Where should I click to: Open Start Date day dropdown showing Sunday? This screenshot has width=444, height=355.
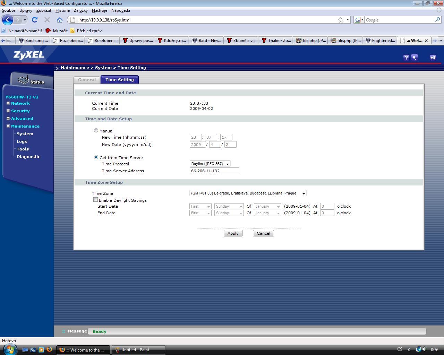click(x=229, y=206)
